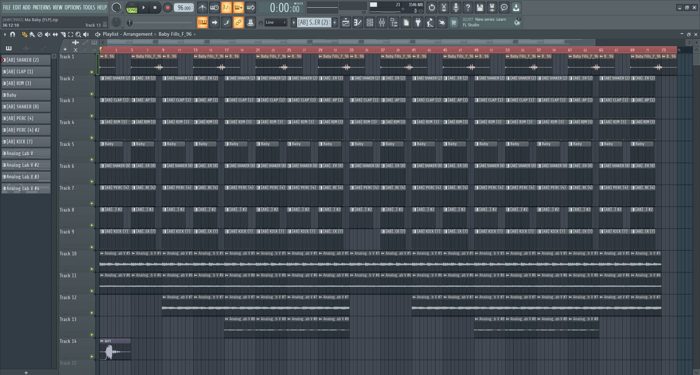Select [AB] CLAP (1) in the picker

(26, 71)
